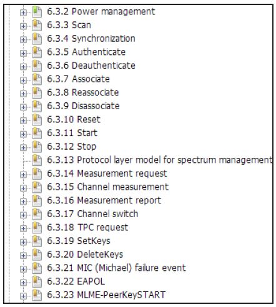
Task: Click the green bookmark icon beside Power management
Action: pyautogui.click(x=37, y=12)
